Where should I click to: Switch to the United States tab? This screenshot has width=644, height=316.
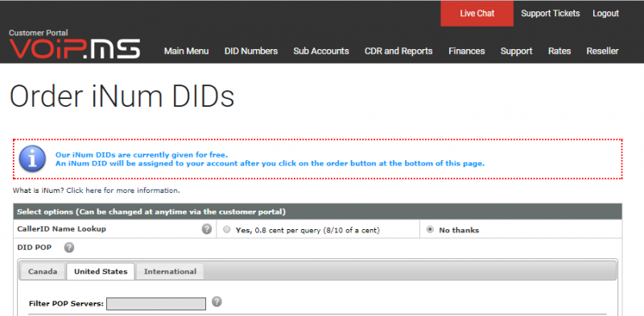(101, 272)
